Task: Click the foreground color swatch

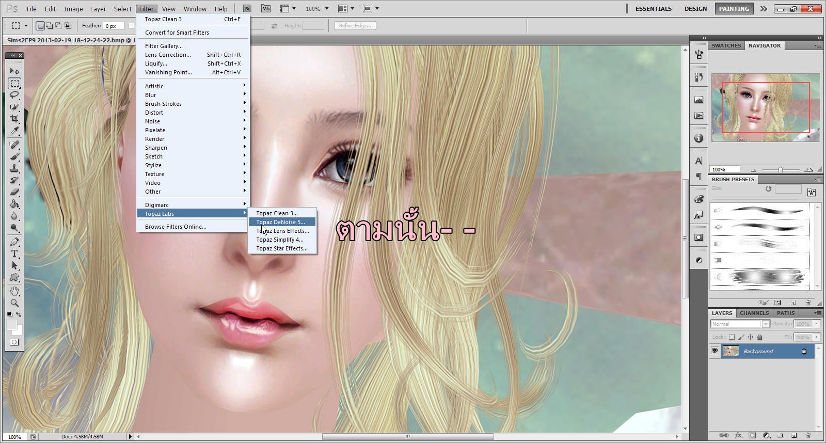Action: pos(11,325)
